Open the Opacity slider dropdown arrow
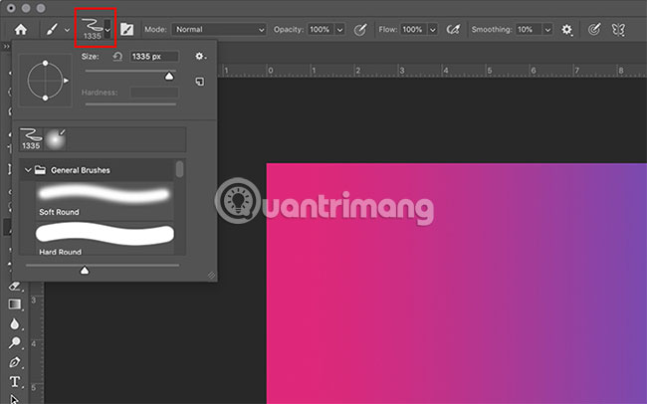Viewport: 647px width, 404px height. [339, 29]
